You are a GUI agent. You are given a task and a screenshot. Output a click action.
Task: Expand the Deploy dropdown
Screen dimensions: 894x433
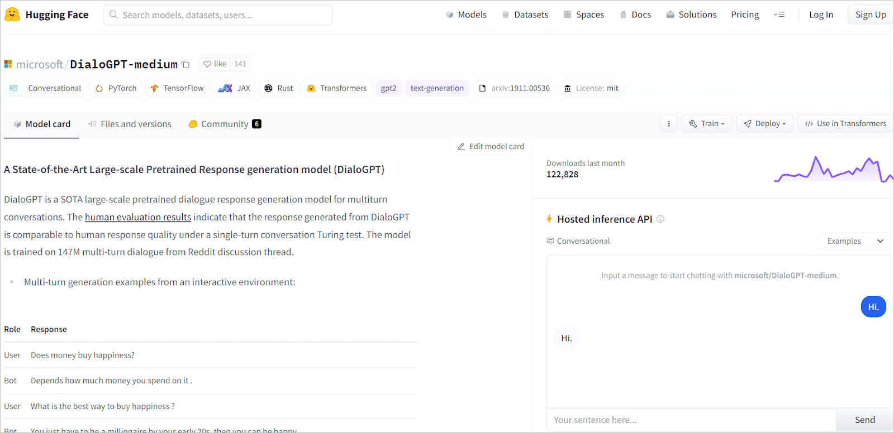(x=764, y=124)
